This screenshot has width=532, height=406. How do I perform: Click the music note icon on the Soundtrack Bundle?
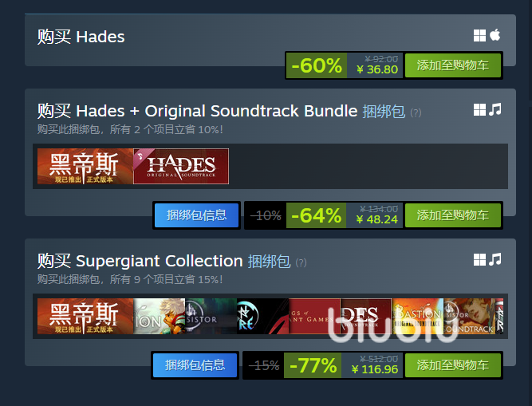(495, 109)
